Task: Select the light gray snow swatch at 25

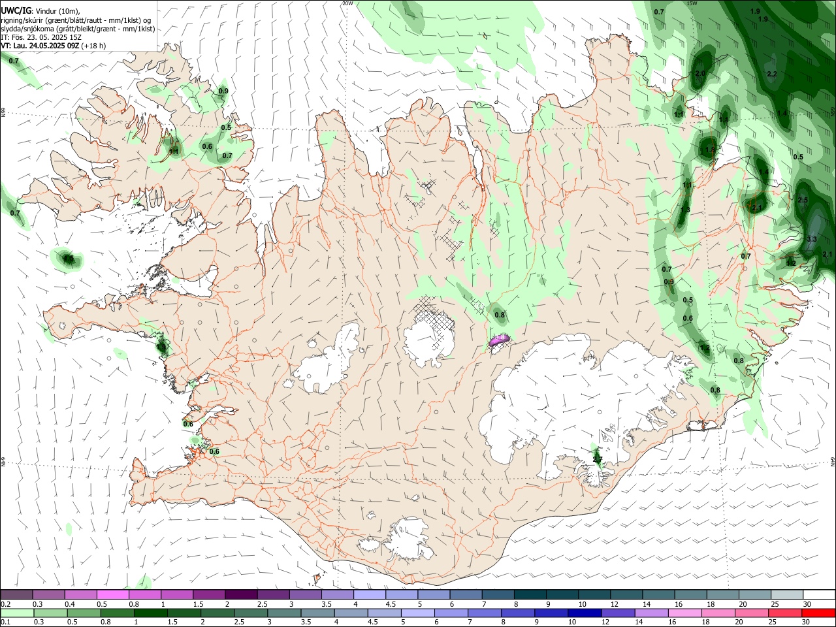Action: point(787,595)
